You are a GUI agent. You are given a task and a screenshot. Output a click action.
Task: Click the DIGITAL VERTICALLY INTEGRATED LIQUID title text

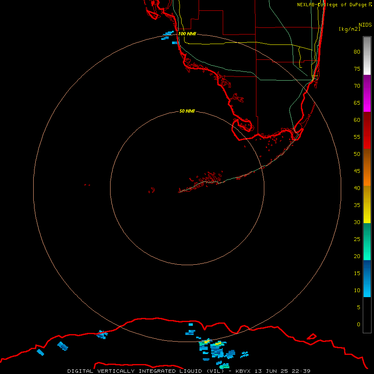point(135,371)
